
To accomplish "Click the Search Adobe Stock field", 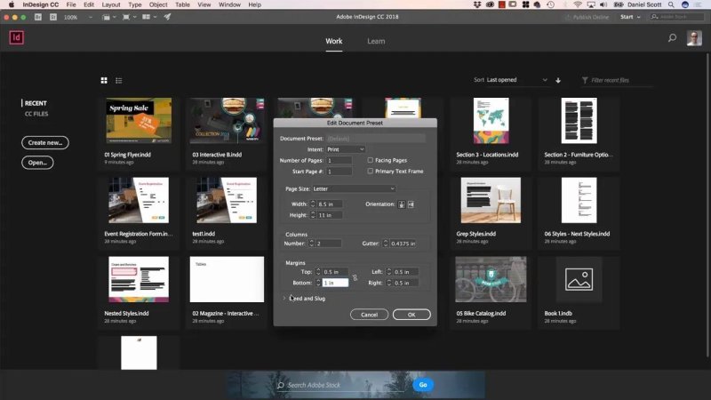I will click(x=340, y=385).
